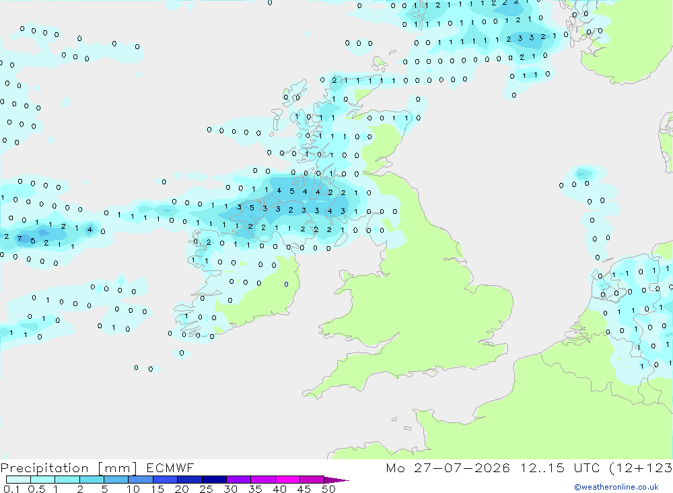
Task: Pick the 2–5 mm legend color swatch
Action: click(92, 480)
